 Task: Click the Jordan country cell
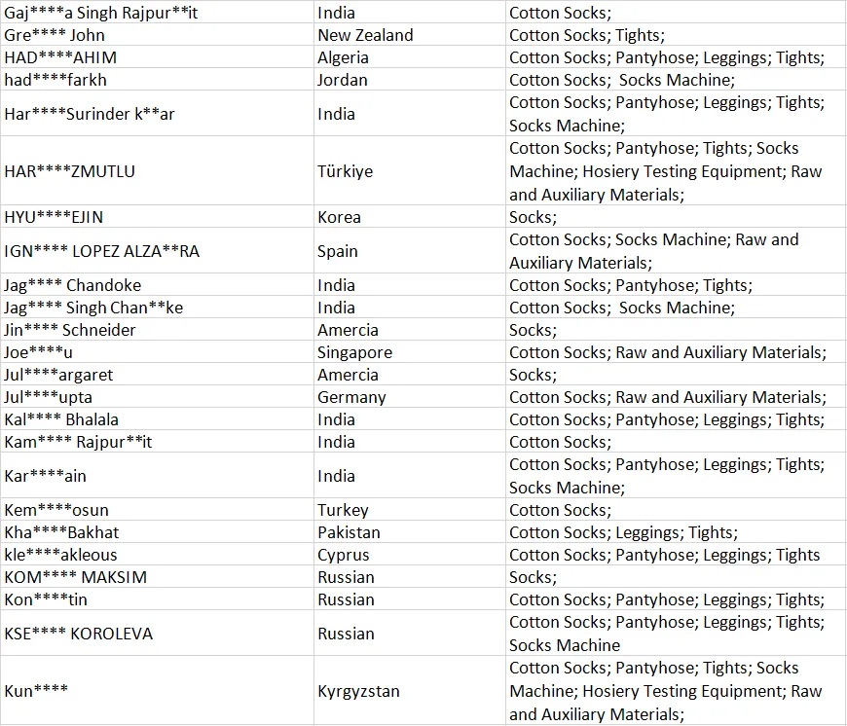click(x=410, y=80)
